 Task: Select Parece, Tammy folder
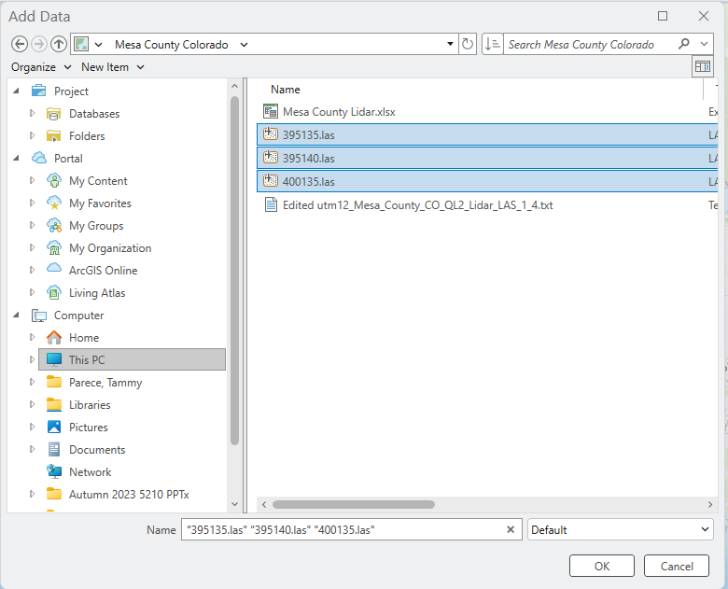point(105,383)
